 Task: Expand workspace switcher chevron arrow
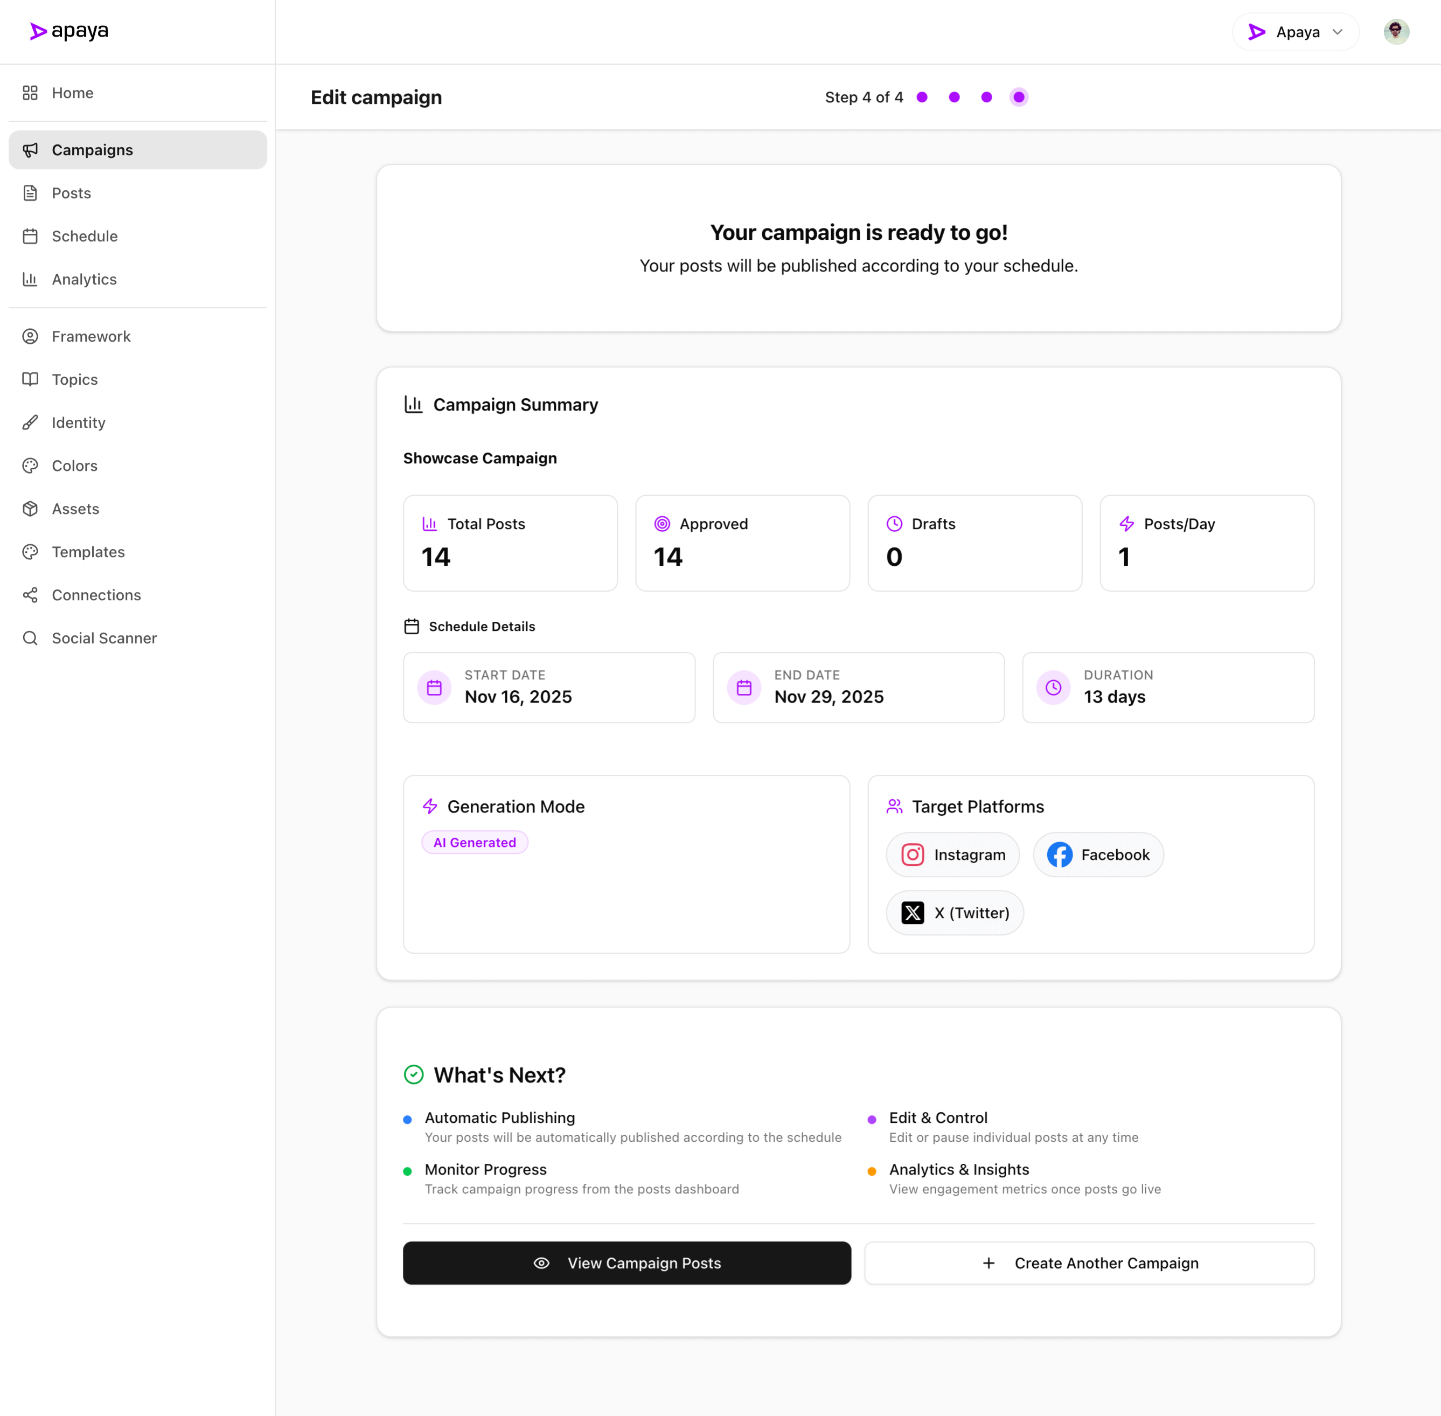point(1337,32)
